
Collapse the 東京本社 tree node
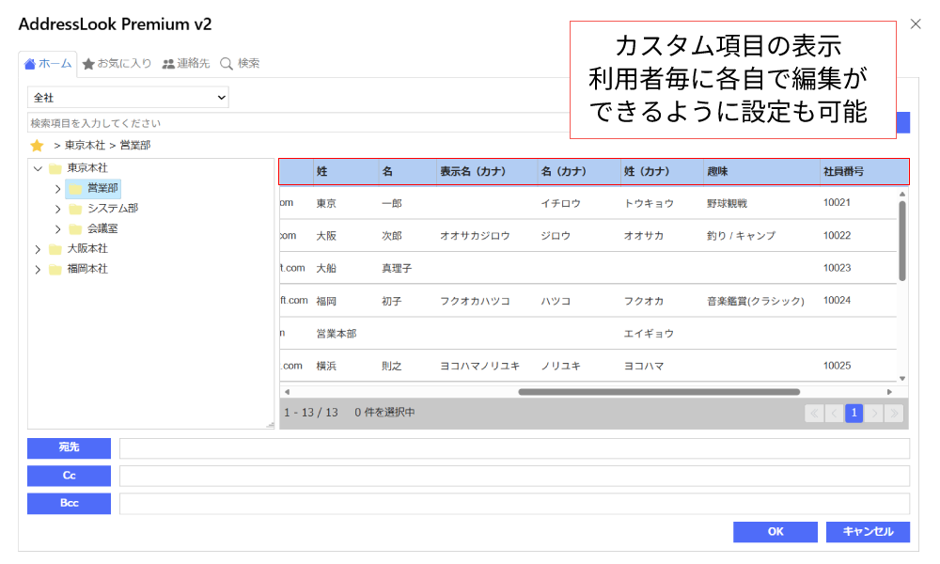pos(38,168)
